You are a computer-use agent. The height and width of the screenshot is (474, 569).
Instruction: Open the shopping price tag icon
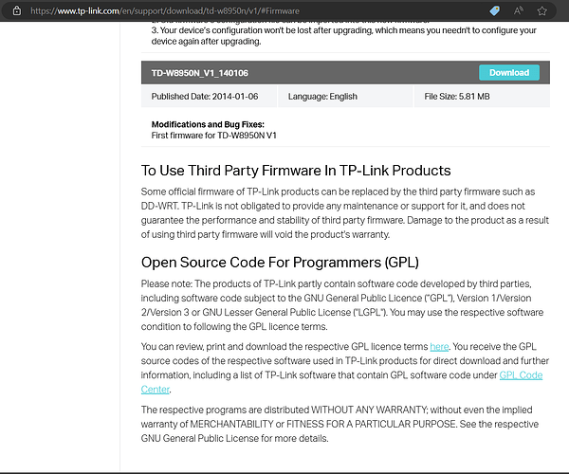coord(494,10)
